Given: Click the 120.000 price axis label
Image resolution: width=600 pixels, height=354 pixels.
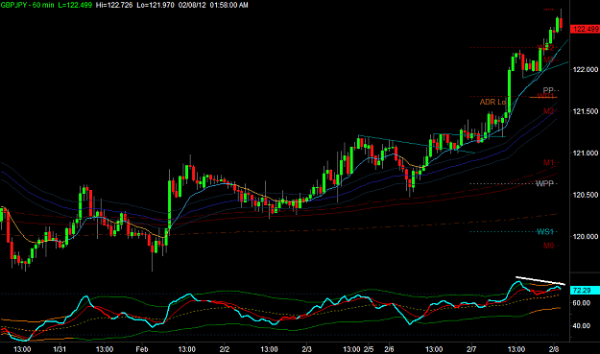Looking at the screenshot, I should [x=585, y=237].
